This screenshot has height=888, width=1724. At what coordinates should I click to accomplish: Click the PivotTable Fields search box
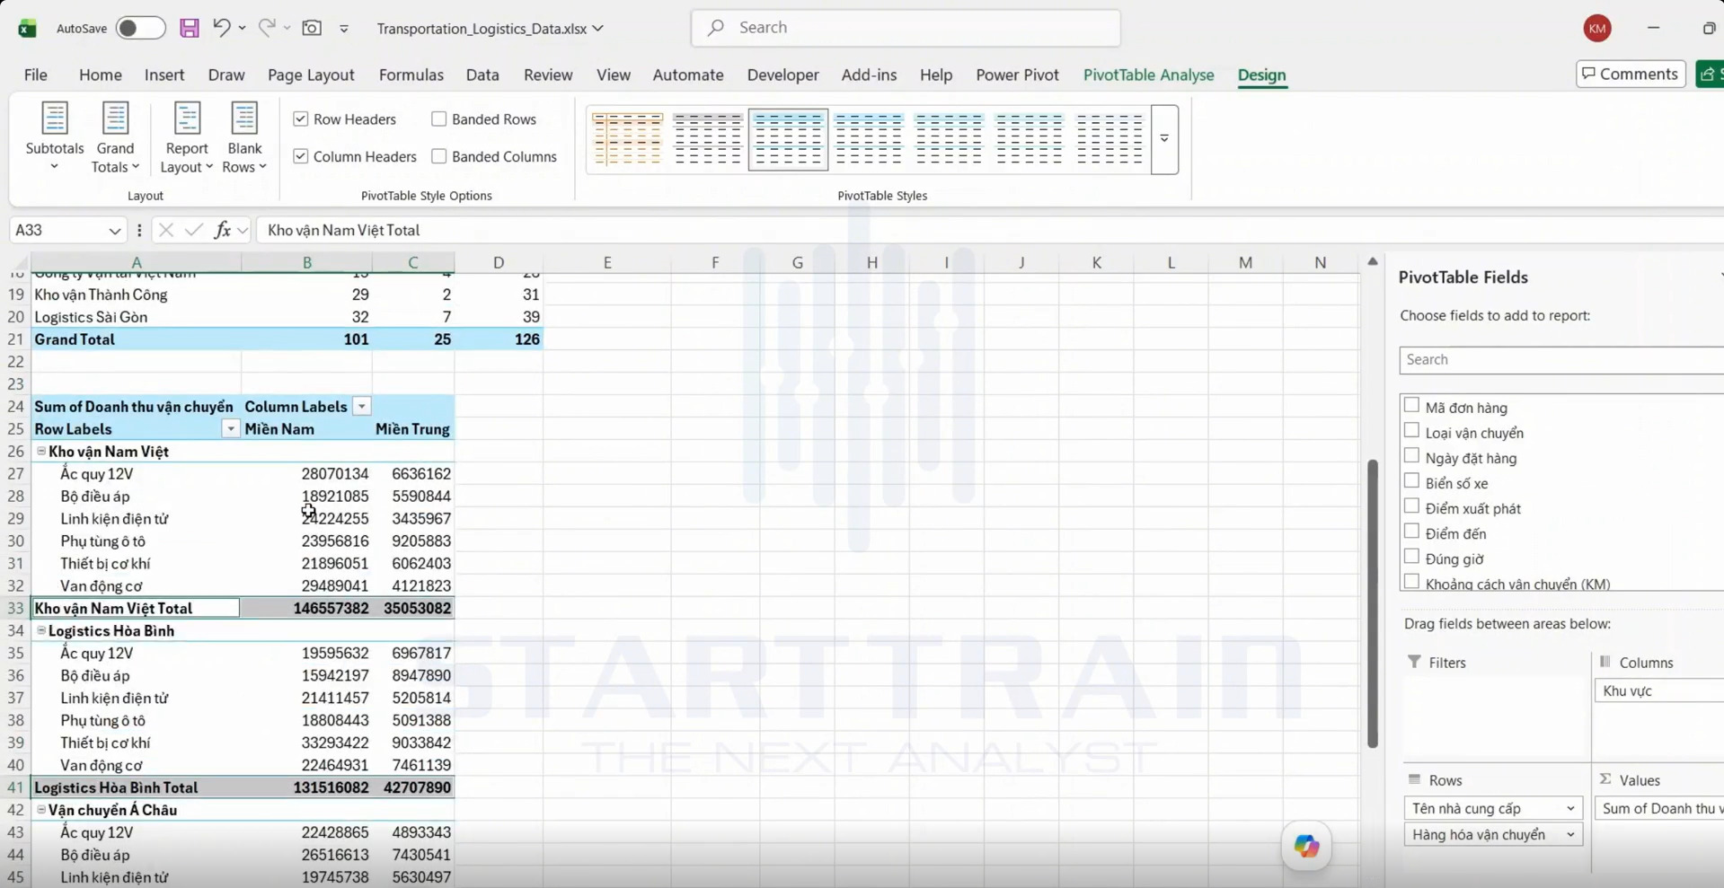click(x=1561, y=359)
